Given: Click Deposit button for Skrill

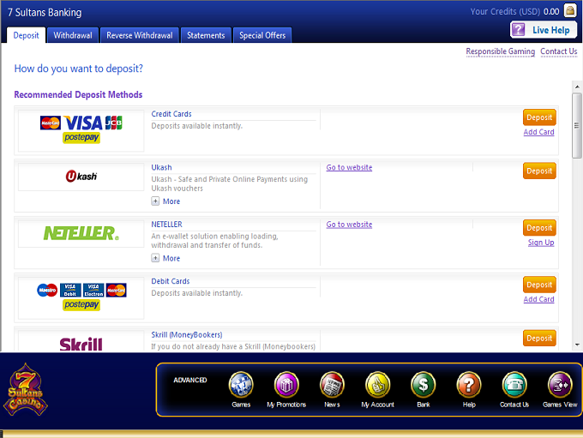Looking at the screenshot, I should [x=539, y=339].
